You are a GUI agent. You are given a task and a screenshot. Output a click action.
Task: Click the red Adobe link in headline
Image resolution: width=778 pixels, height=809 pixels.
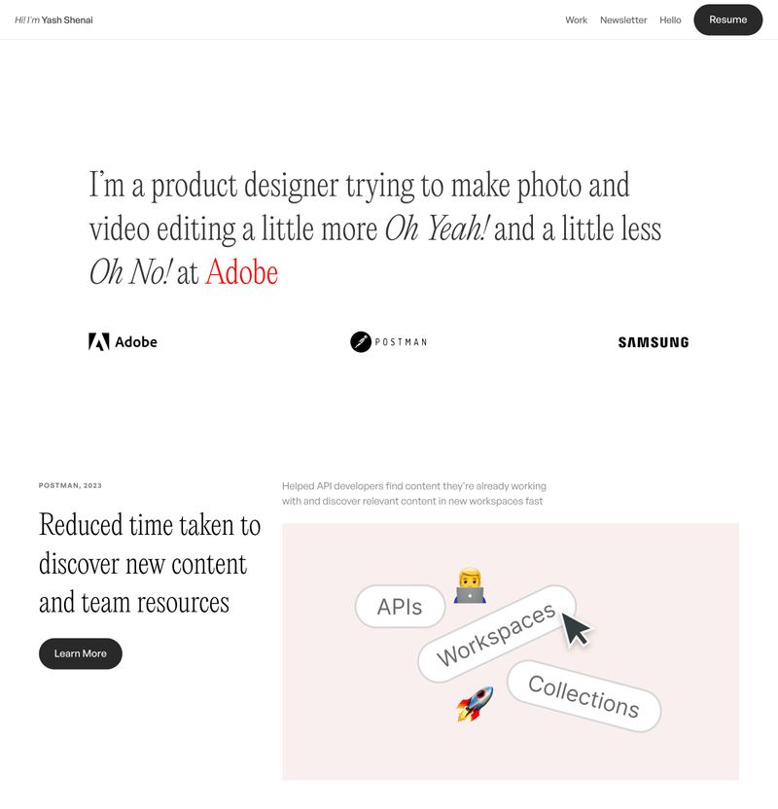click(241, 272)
